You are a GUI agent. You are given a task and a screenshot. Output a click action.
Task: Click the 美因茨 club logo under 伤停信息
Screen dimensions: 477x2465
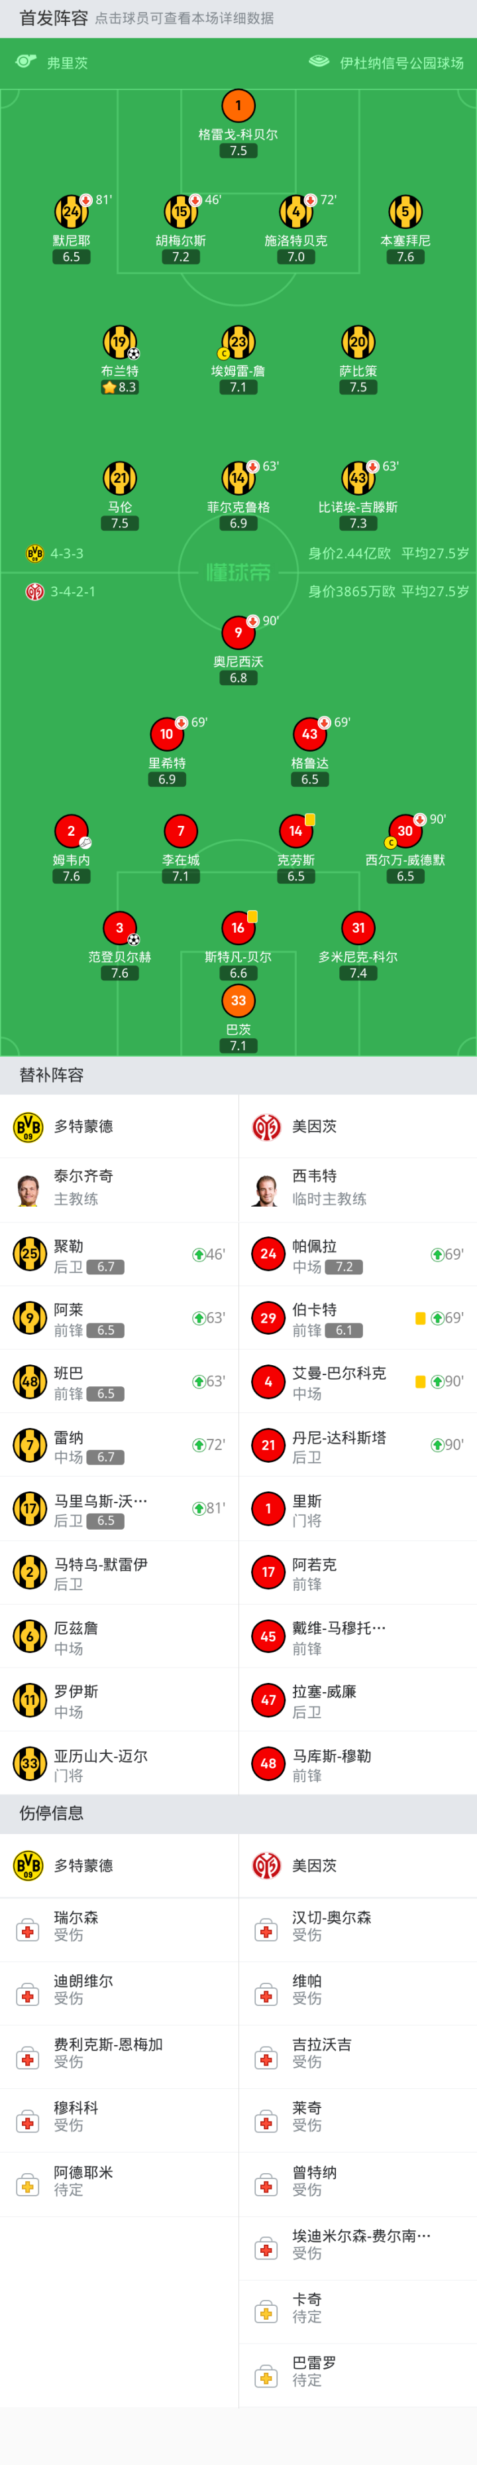coord(267,1865)
